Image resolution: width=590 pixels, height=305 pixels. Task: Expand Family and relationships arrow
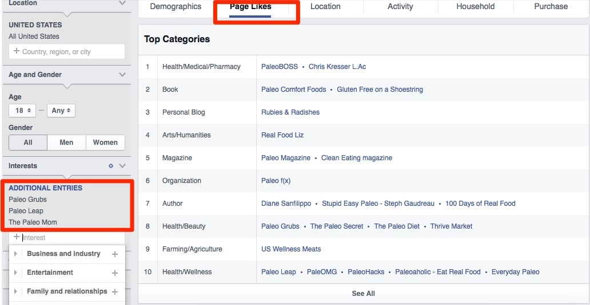pos(16,292)
